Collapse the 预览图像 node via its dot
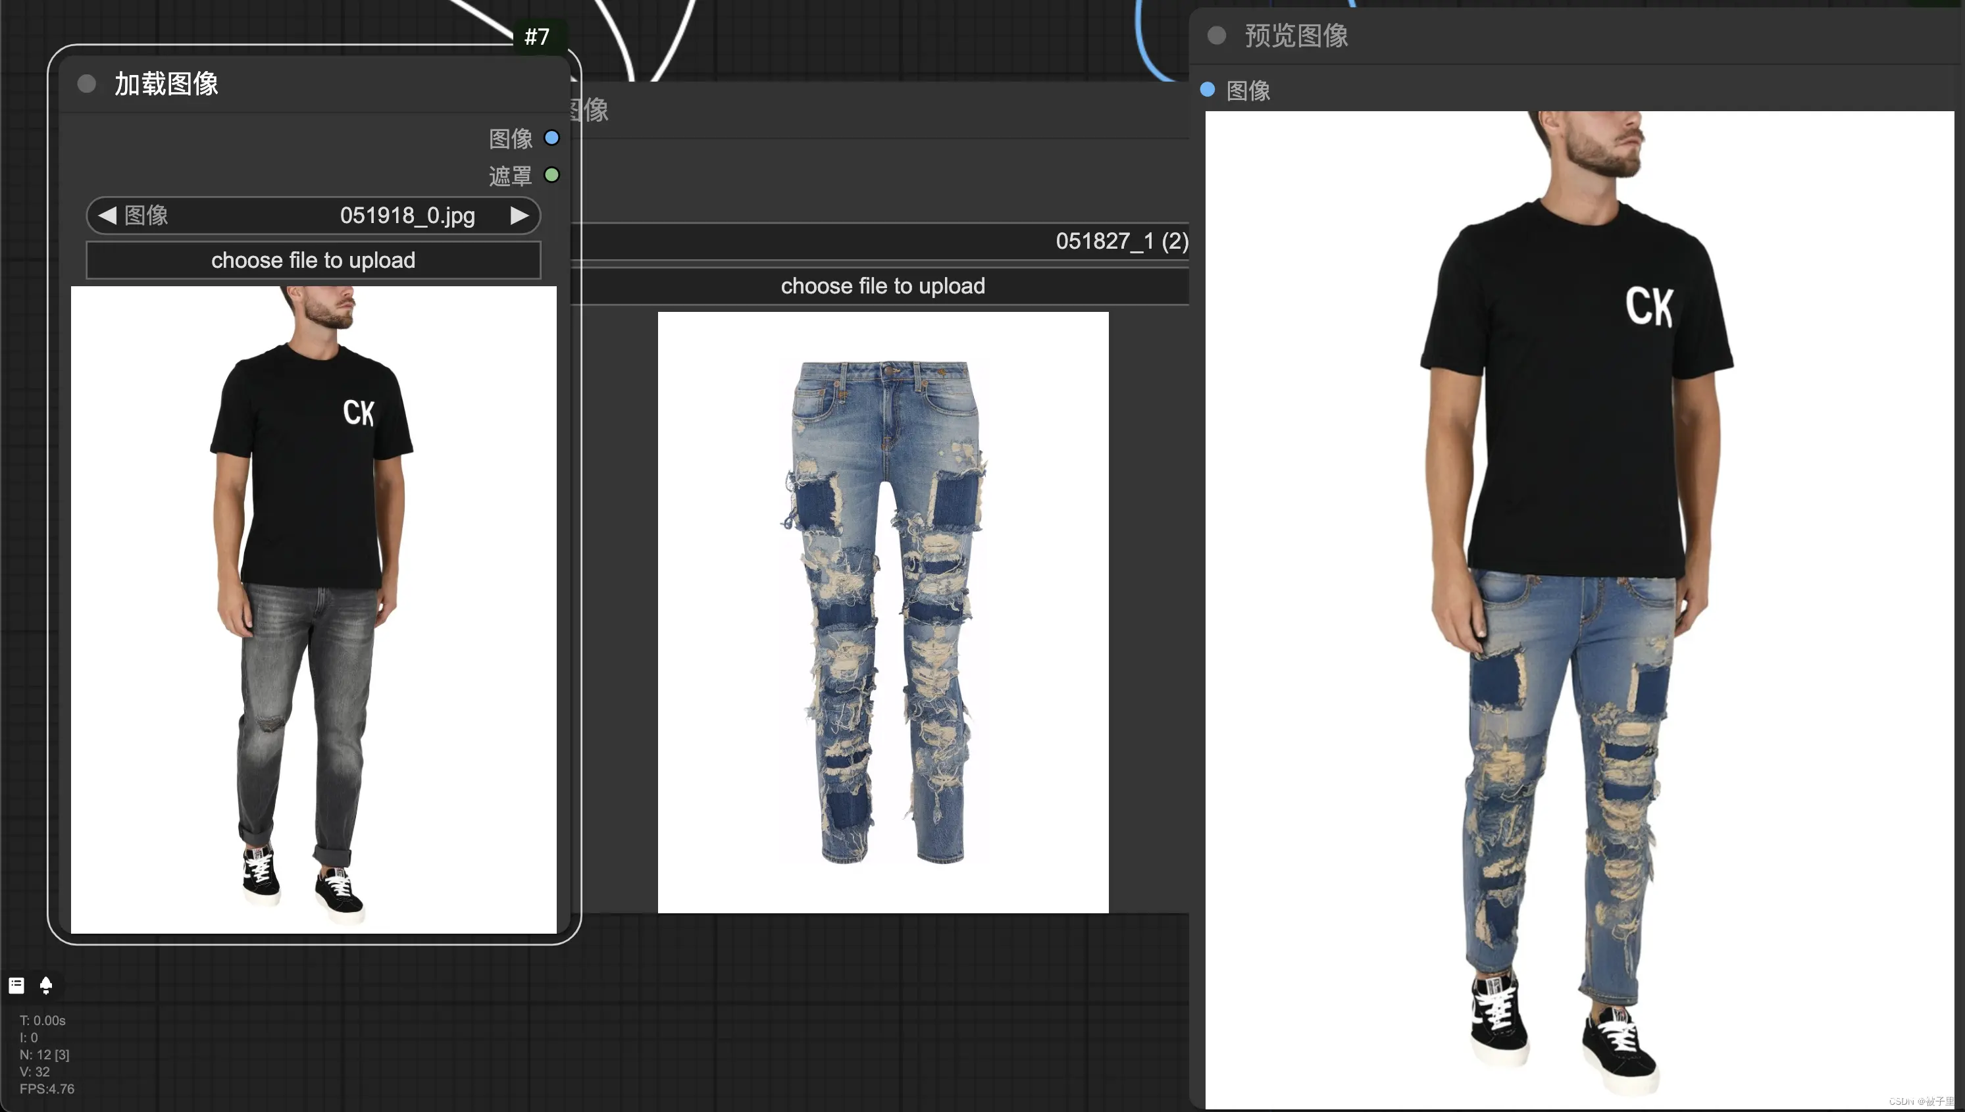The image size is (1965, 1112). 1217,35
